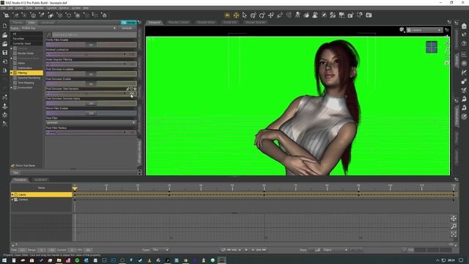Click the gear icon beside Post Denoiser Start Iteration
The height and width of the screenshot is (264, 469).
click(135, 89)
